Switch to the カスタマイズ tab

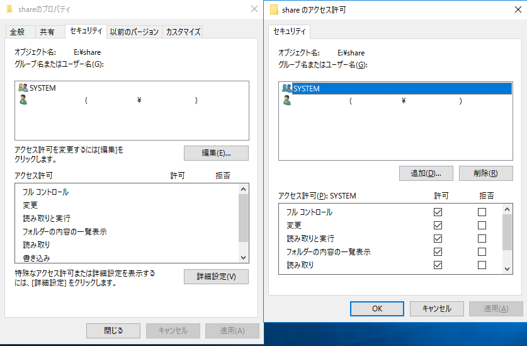pyautogui.click(x=183, y=32)
